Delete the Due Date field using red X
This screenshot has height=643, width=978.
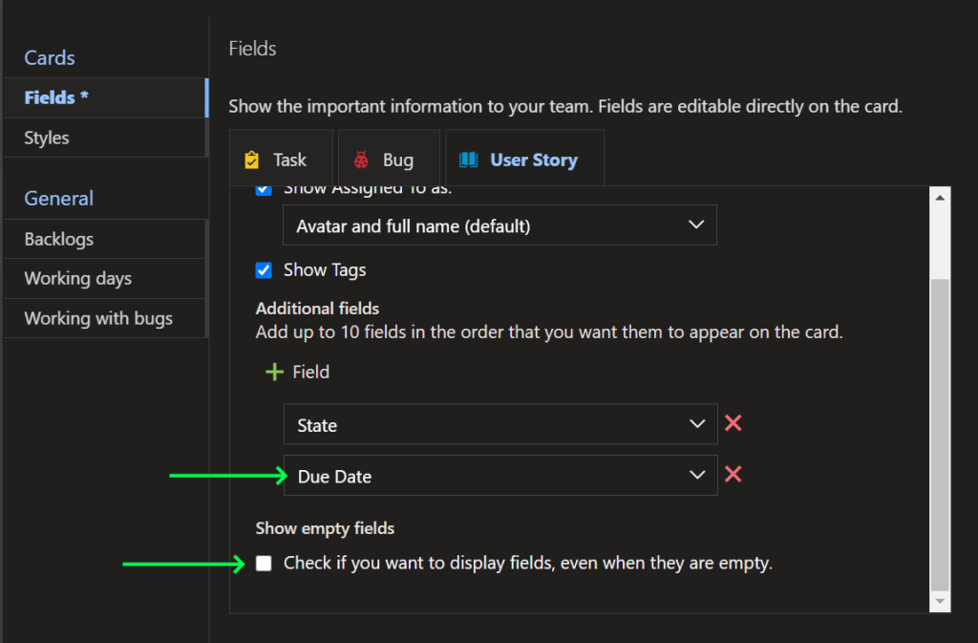point(733,474)
